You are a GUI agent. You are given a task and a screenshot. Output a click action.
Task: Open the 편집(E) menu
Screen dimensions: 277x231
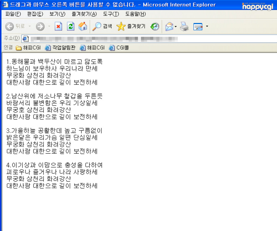(x=35, y=14)
